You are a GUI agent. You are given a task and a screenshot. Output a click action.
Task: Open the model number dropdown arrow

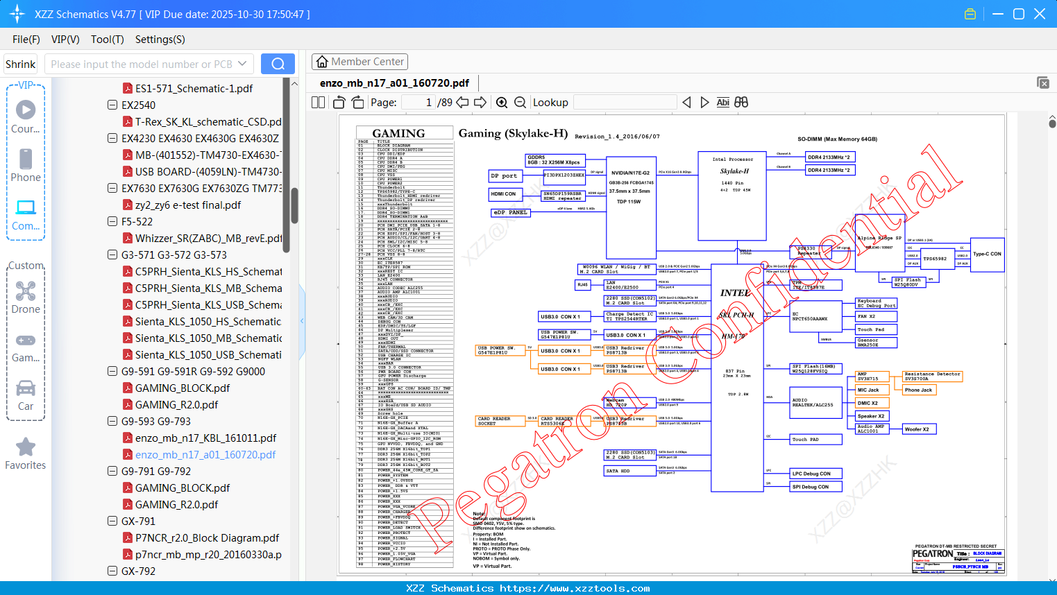click(242, 64)
